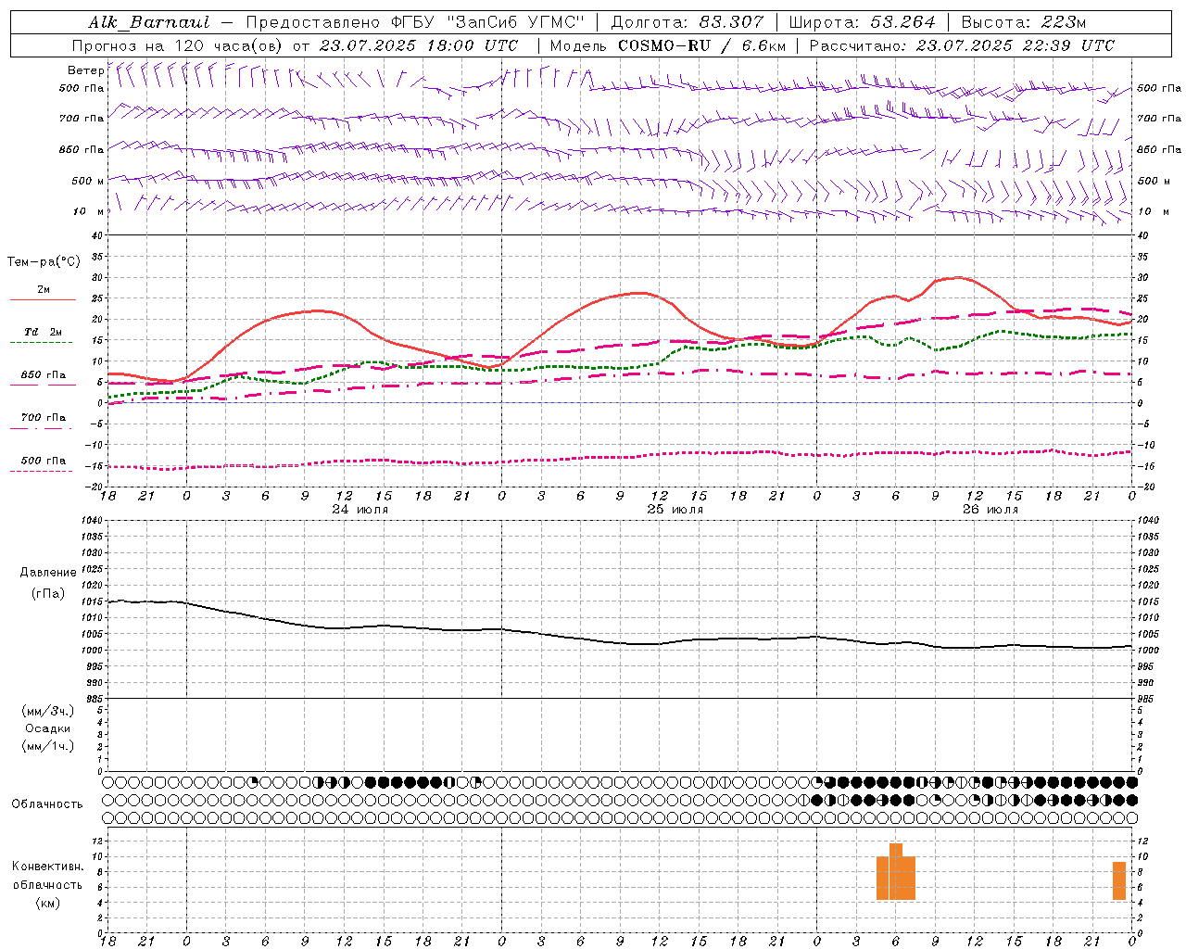Click the tallest orange convective cloud bar

click(896, 871)
